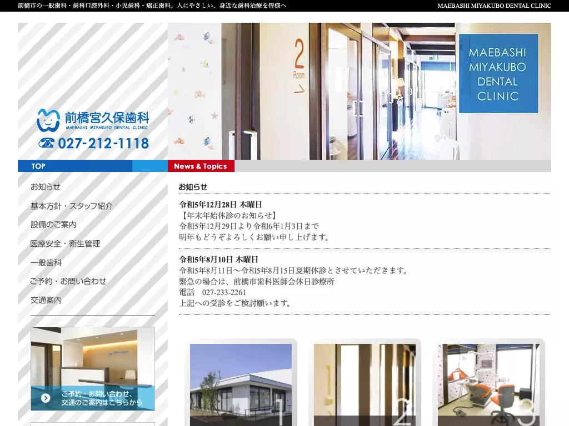
Task: Open ご予約・お問い合わせ menu item
Action: 68,281
